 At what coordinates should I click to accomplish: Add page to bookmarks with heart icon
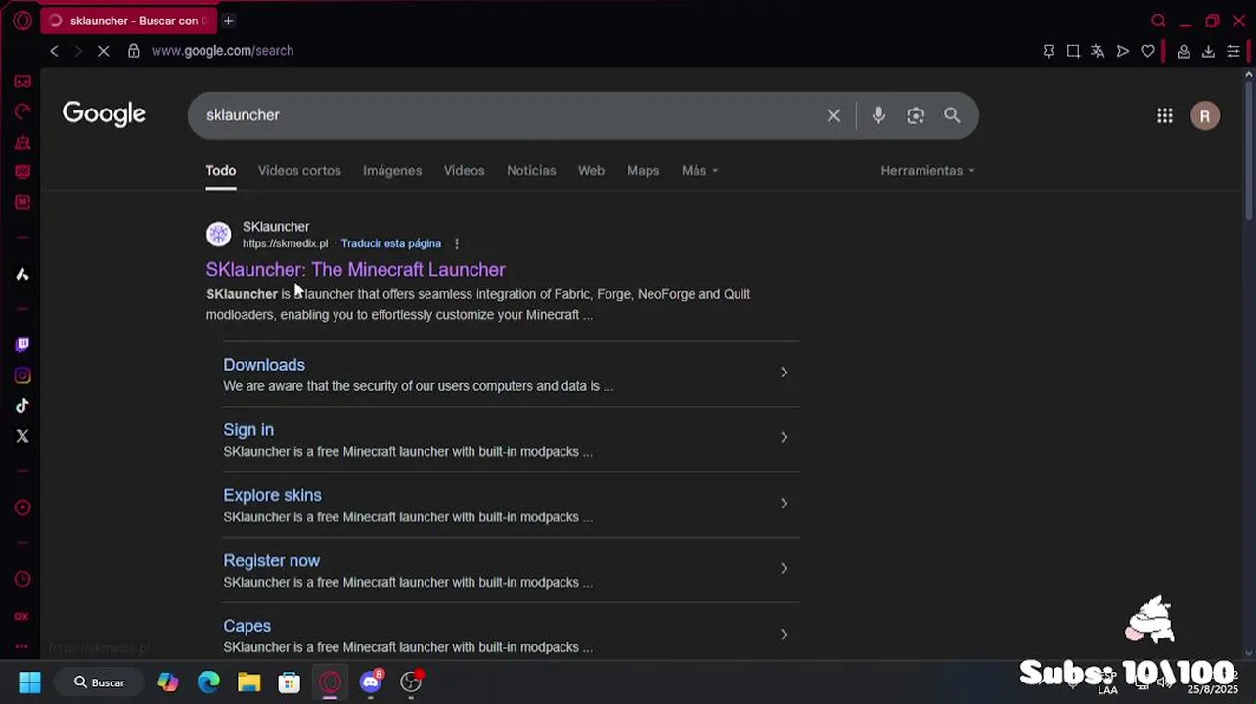click(1147, 51)
